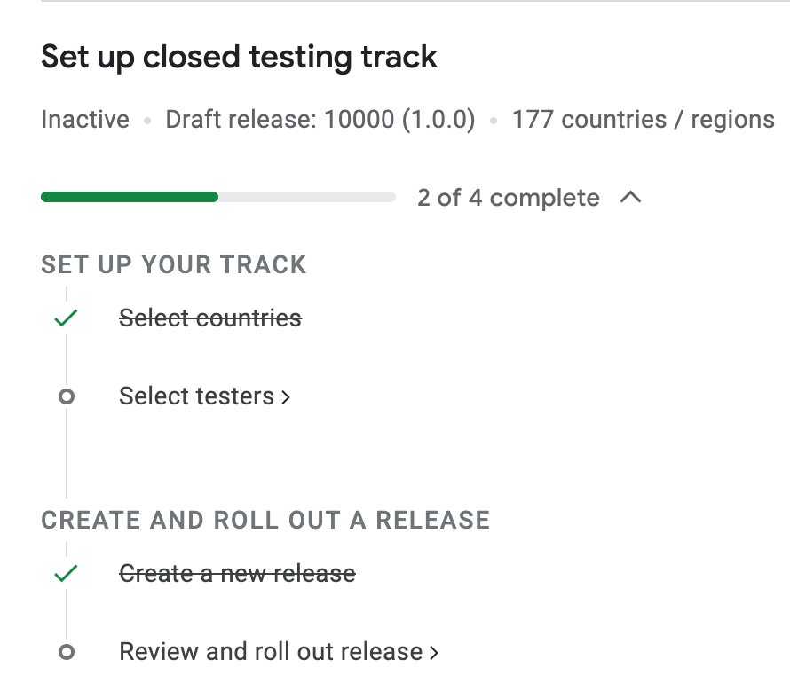Click the Inactive status label
The width and height of the screenshot is (790, 683).
pos(85,120)
